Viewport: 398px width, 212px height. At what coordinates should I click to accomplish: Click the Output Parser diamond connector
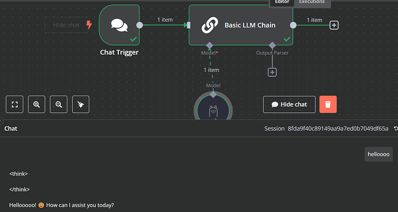(272, 46)
